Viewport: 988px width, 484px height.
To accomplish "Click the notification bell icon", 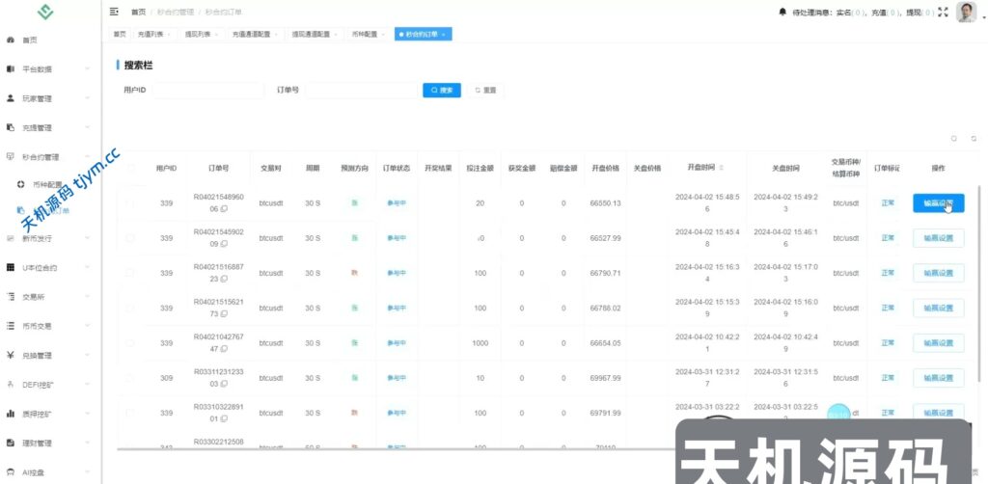I will 782,12.
